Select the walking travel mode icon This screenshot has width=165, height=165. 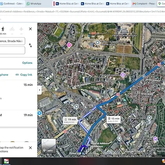tap(3, 29)
